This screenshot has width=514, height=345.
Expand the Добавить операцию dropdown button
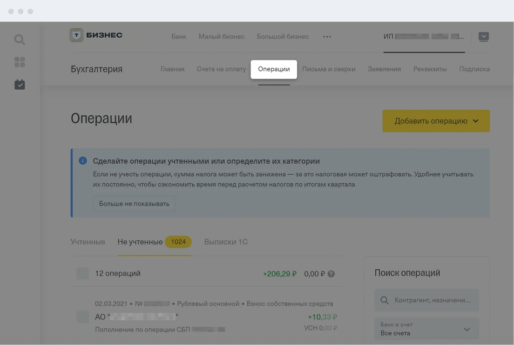436,121
